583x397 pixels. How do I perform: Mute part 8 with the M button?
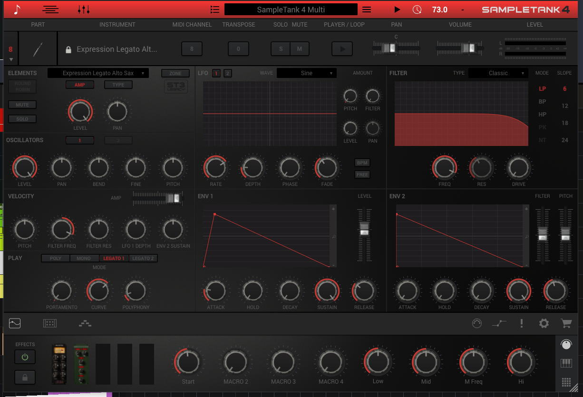[x=300, y=48]
